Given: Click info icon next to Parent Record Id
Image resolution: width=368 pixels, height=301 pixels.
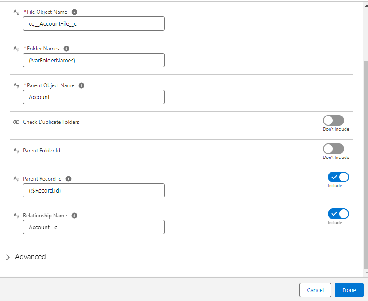Looking at the screenshot, I should (x=69, y=179).
